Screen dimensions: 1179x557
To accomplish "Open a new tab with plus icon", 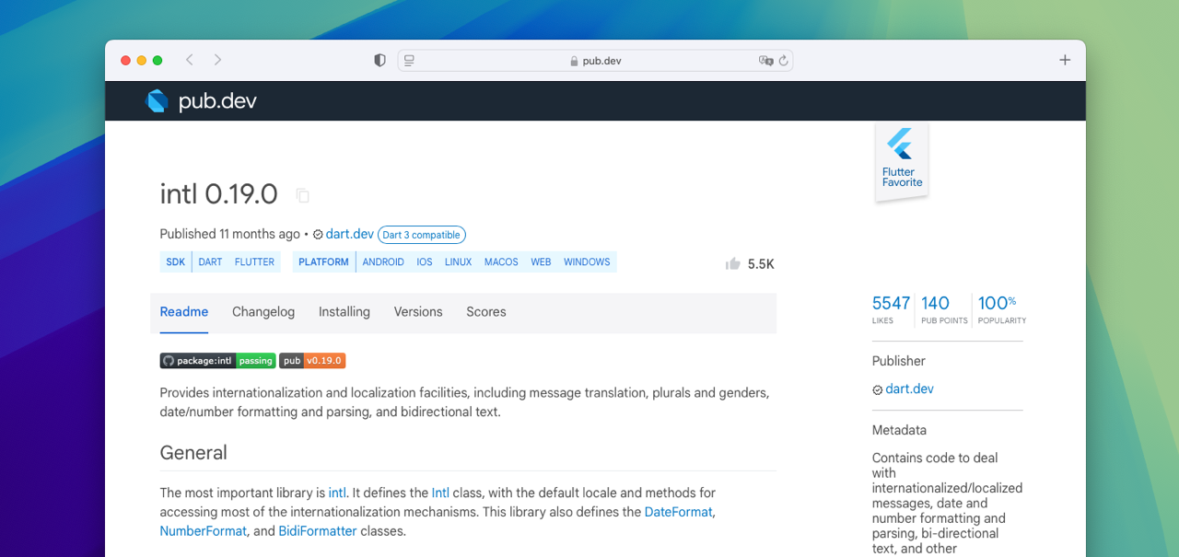I will [1065, 60].
